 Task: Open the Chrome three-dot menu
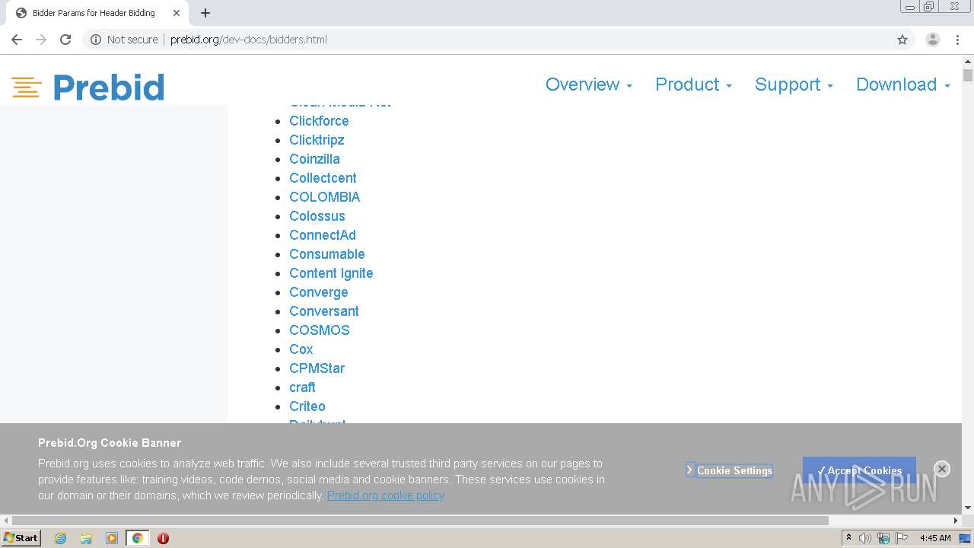pos(957,40)
